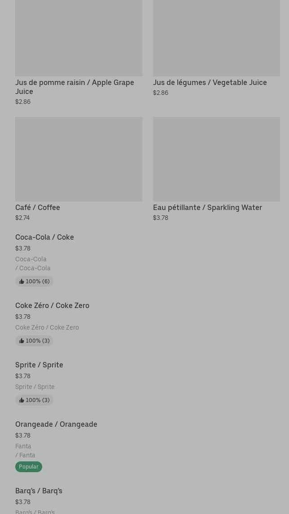Click the Café / Coffee item name
The image size is (289, 514).
click(38, 207)
